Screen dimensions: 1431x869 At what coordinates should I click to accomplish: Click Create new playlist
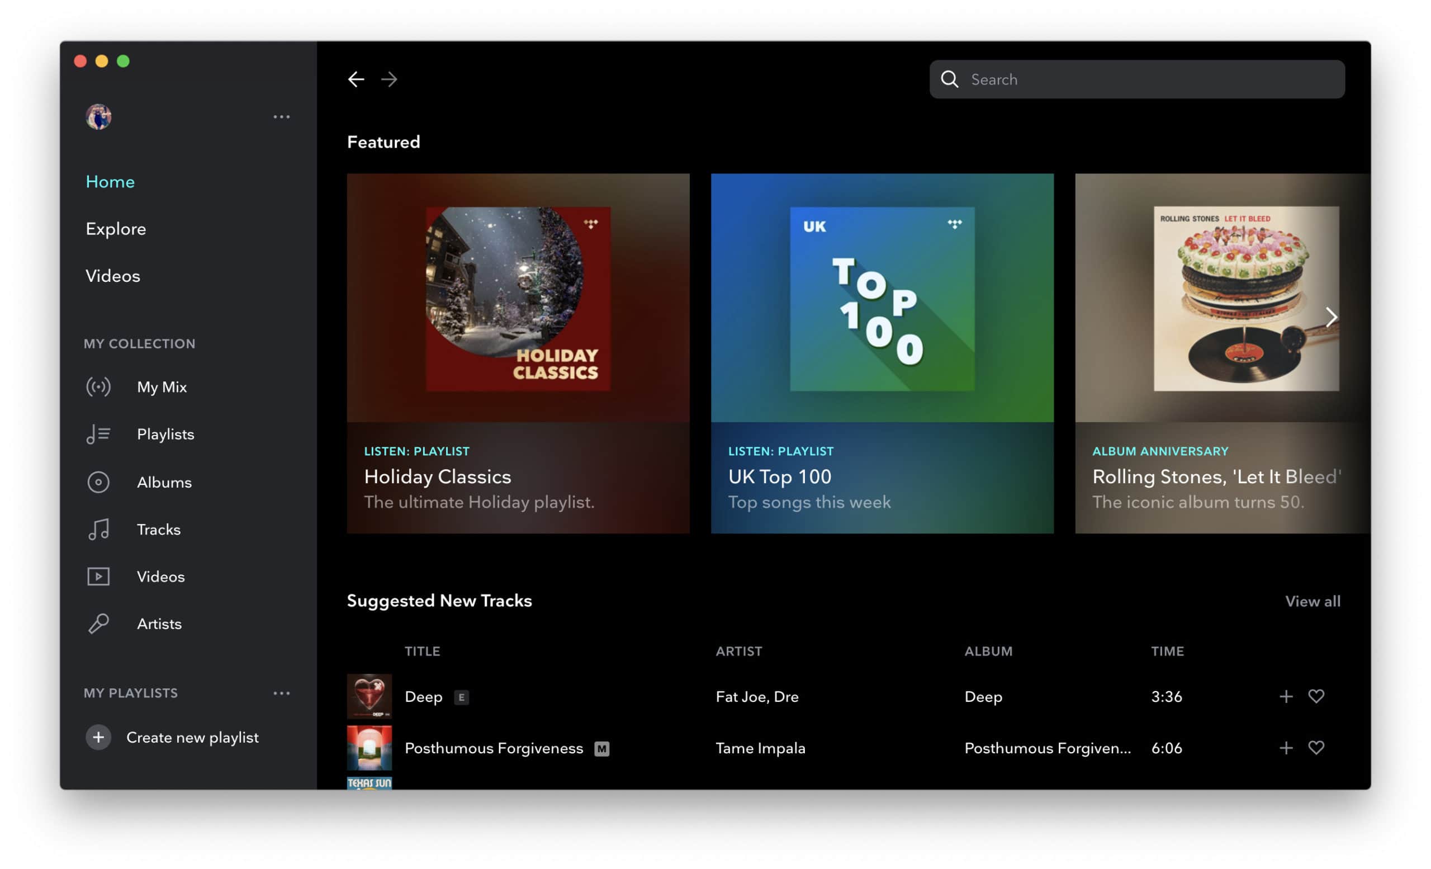tap(192, 737)
